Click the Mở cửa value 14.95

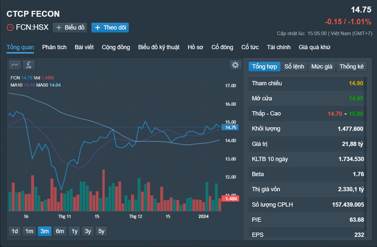(x=356, y=98)
